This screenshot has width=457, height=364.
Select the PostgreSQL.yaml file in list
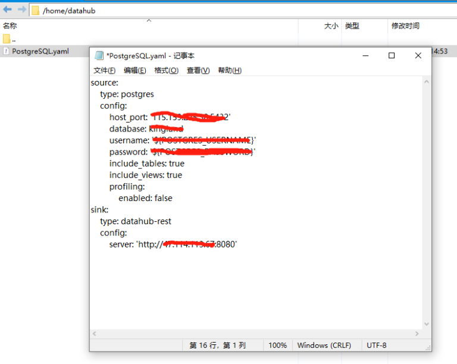point(40,51)
